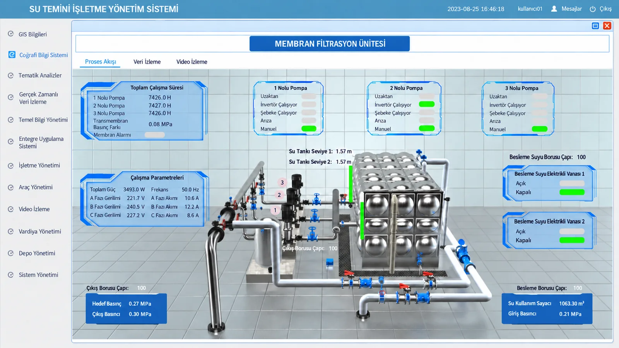The image size is (619, 348).
Task: Maximize the panel with the blue square icon
Action: tap(595, 26)
